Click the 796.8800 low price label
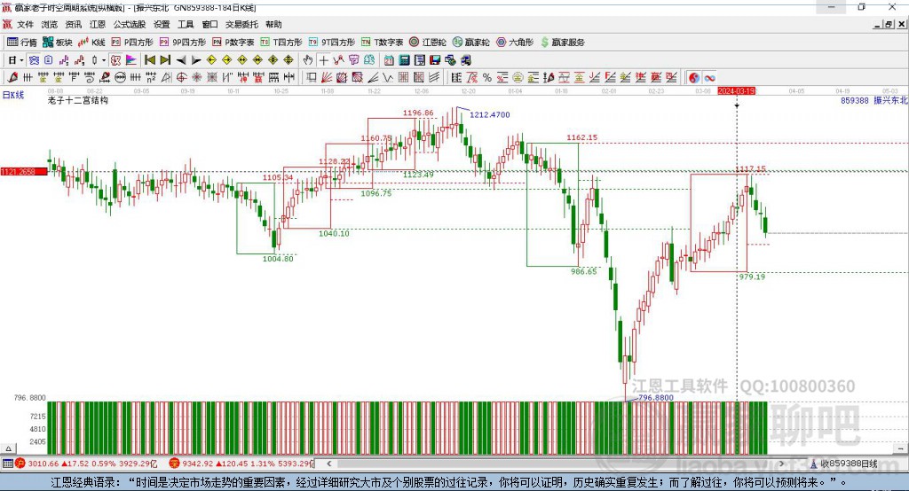The height and width of the screenshot is (491, 909). pyautogui.click(x=656, y=398)
